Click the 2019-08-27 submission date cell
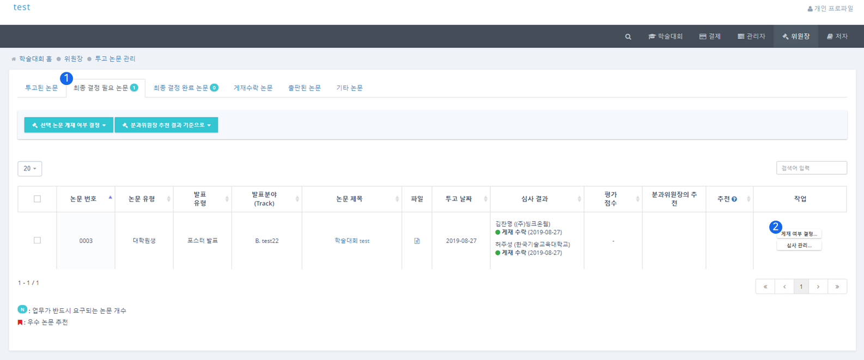The width and height of the screenshot is (864, 360). [461, 241]
